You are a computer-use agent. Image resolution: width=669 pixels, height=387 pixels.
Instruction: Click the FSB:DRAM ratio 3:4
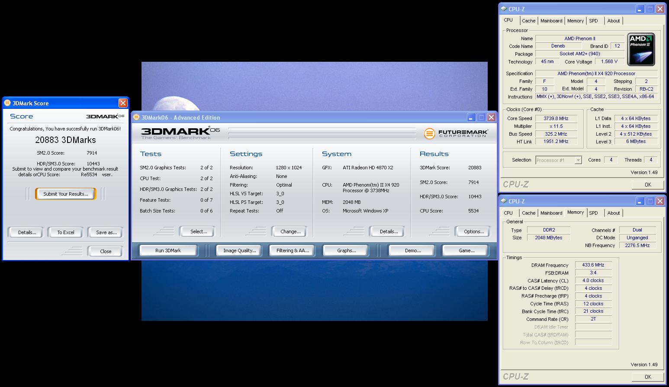593,273
